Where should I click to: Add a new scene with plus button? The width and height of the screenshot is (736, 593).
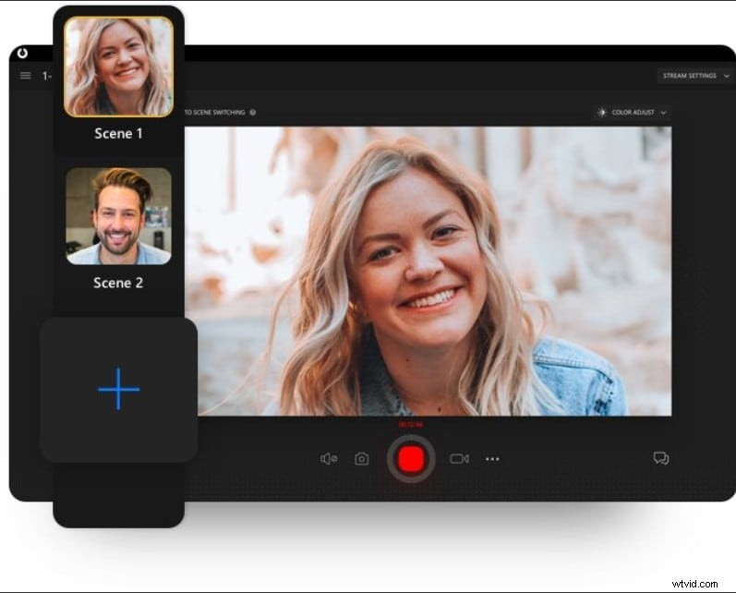(119, 389)
